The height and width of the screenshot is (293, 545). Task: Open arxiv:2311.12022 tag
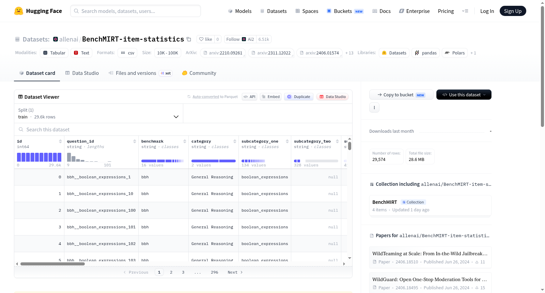pyautogui.click(x=271, y=53)
